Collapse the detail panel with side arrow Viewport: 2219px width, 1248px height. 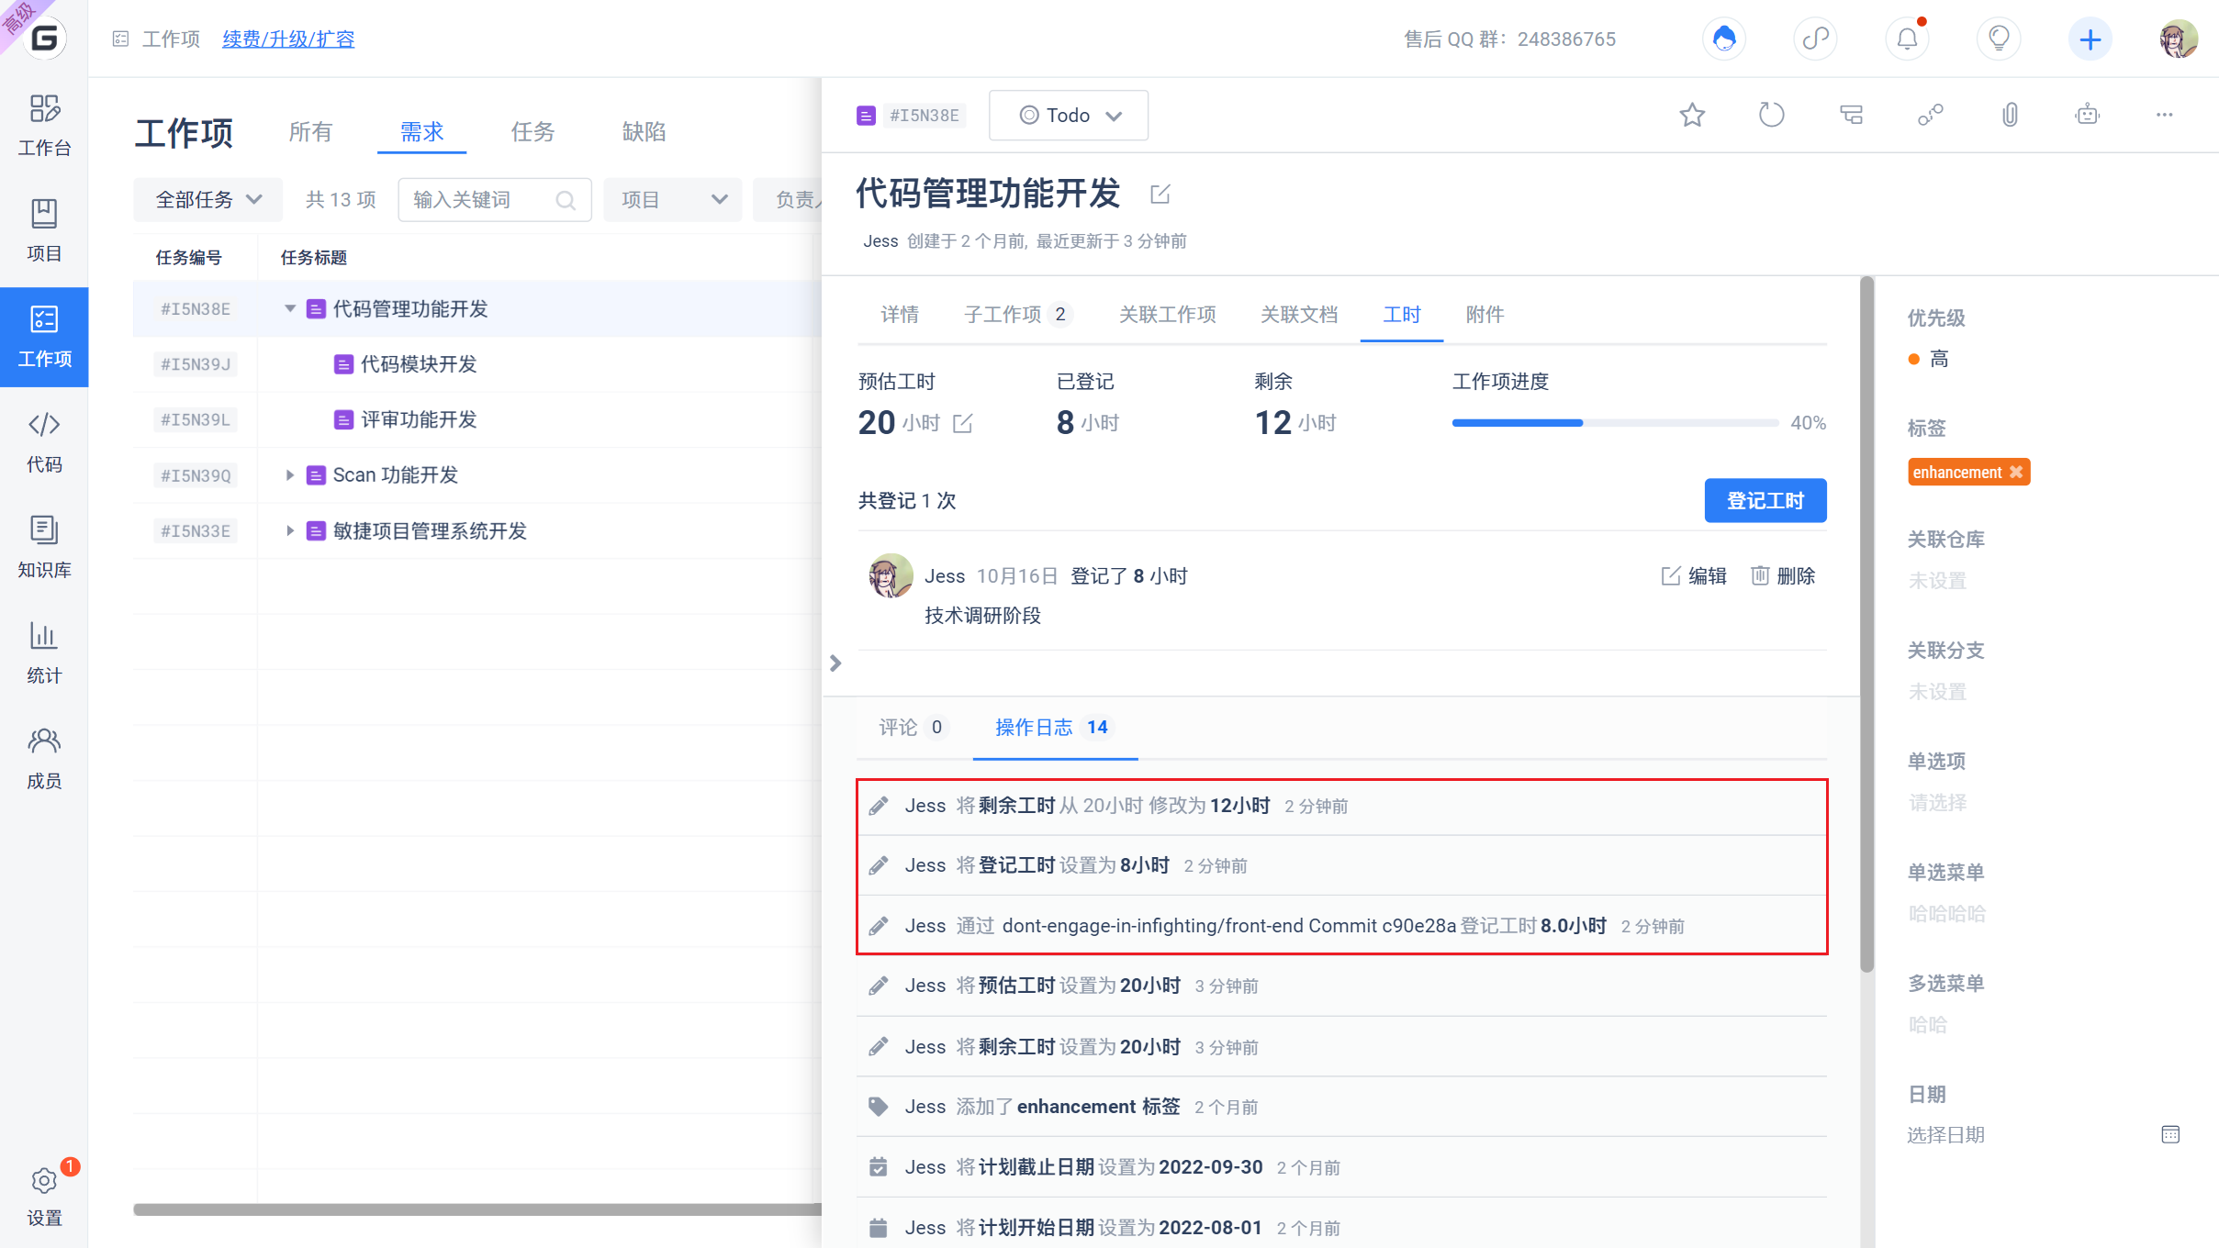click(x=835, y=663)
